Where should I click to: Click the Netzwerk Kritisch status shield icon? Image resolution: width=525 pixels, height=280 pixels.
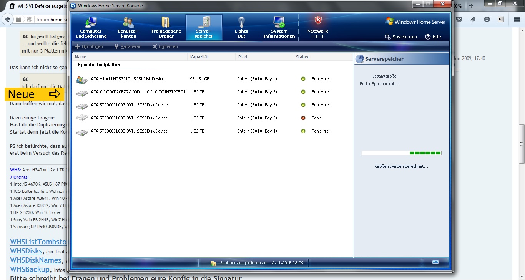[318, 20]
